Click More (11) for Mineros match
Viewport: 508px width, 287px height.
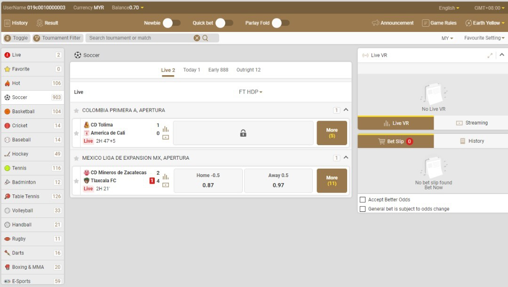pos(332,180)
